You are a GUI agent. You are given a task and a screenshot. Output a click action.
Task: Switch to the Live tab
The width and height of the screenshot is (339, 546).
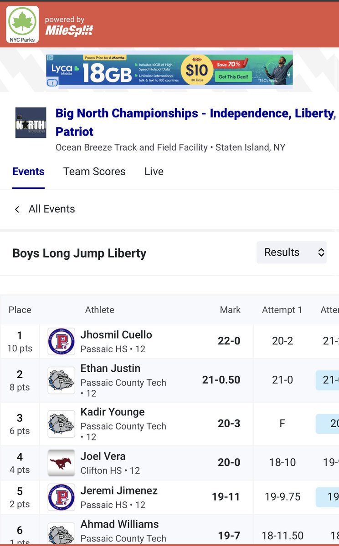tap(154, 172)
